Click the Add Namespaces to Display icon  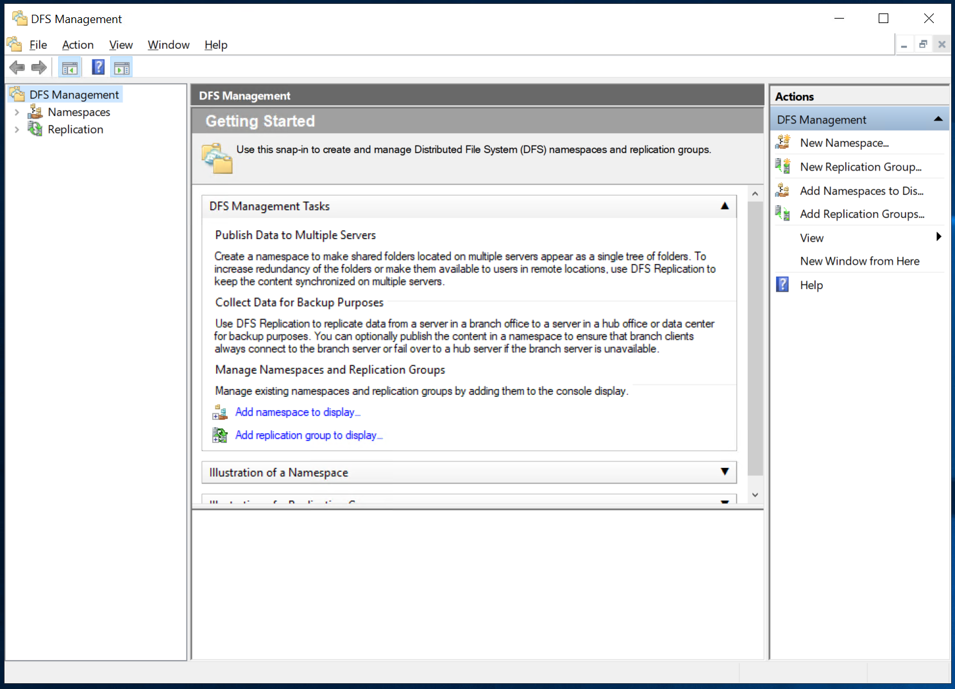782,190
